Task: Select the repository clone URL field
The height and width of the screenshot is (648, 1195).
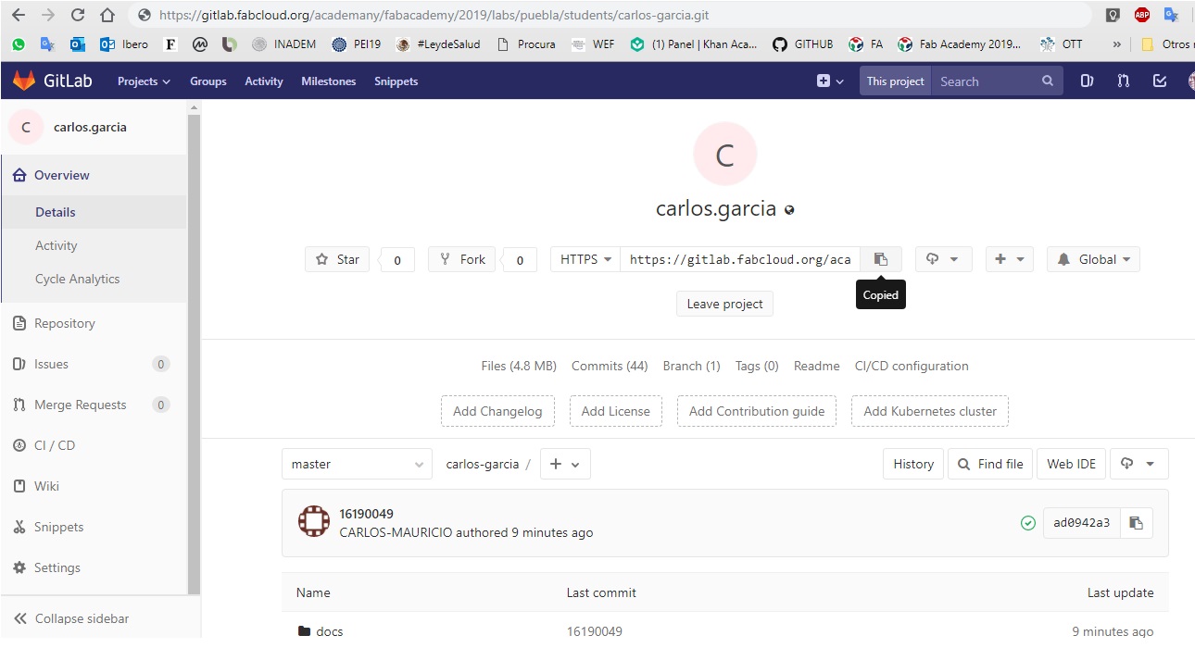Action: click(740, 259)
